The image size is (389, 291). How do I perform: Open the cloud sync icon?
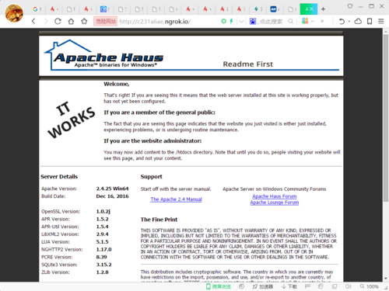click(358, 21)
